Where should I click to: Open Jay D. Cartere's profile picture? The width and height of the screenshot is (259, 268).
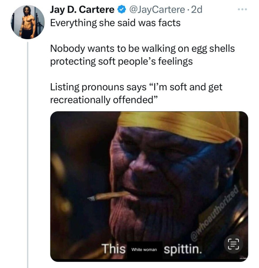27,22
